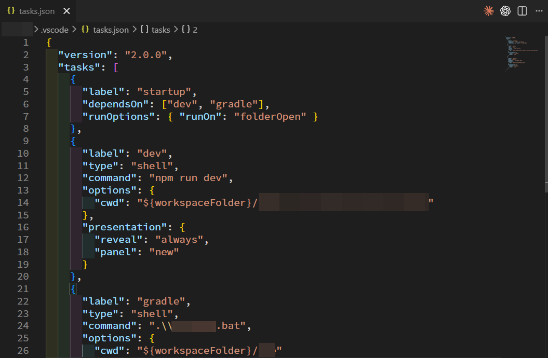Select the tasks.json editor tab
Image resolution: width=548 pixels, height=358 pixels.
click(36, 11)
